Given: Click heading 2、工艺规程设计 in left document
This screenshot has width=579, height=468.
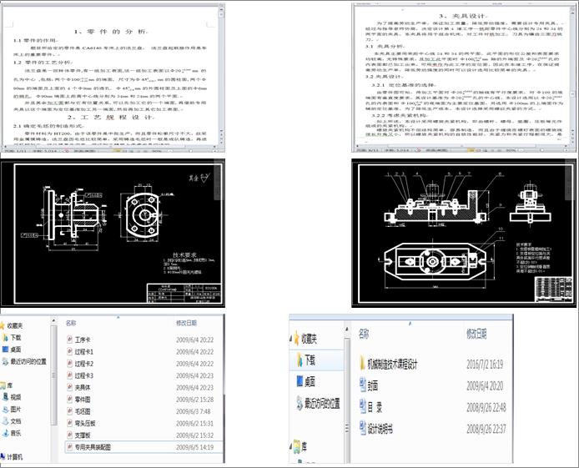Looking at the screenshot, I should click(x=110, y=118).
